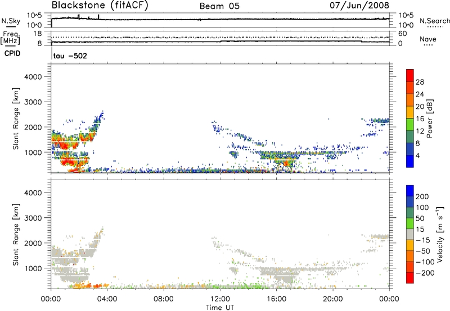Click the "24" label on power colorbar
The image size is (450, 311).
pos(420,94)
